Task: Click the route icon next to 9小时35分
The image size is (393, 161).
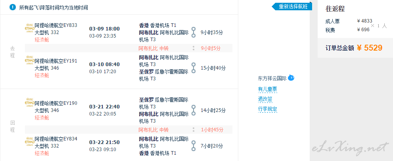Action: [x=194, y=32]
